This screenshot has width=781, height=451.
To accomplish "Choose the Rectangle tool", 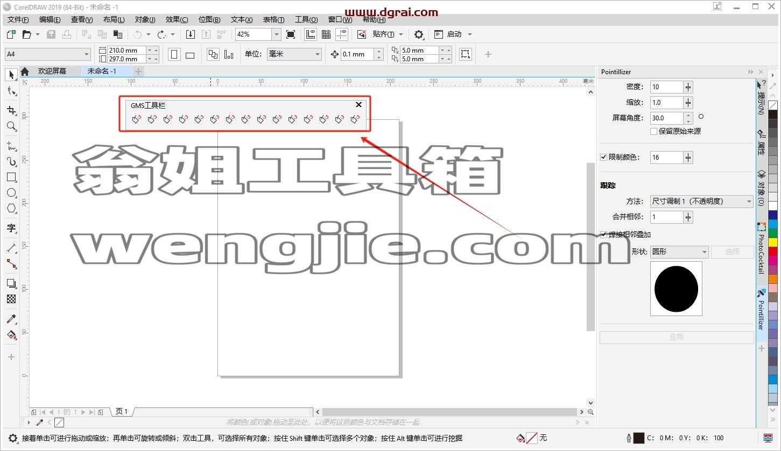I will point(11,177).
